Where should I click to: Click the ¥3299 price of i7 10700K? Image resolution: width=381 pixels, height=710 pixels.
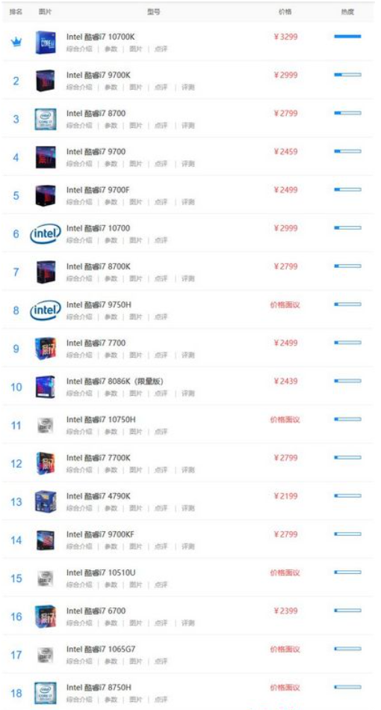pyautogui.click(x=285, y=37)
